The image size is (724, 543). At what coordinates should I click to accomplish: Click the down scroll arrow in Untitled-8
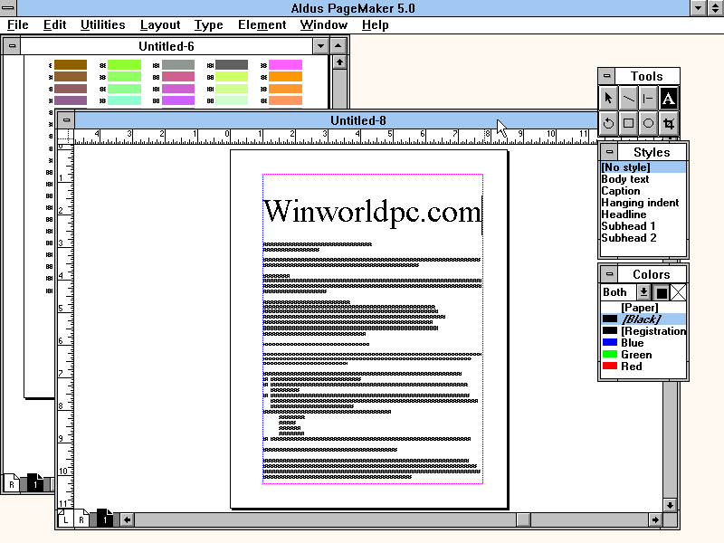click(670, 505)
